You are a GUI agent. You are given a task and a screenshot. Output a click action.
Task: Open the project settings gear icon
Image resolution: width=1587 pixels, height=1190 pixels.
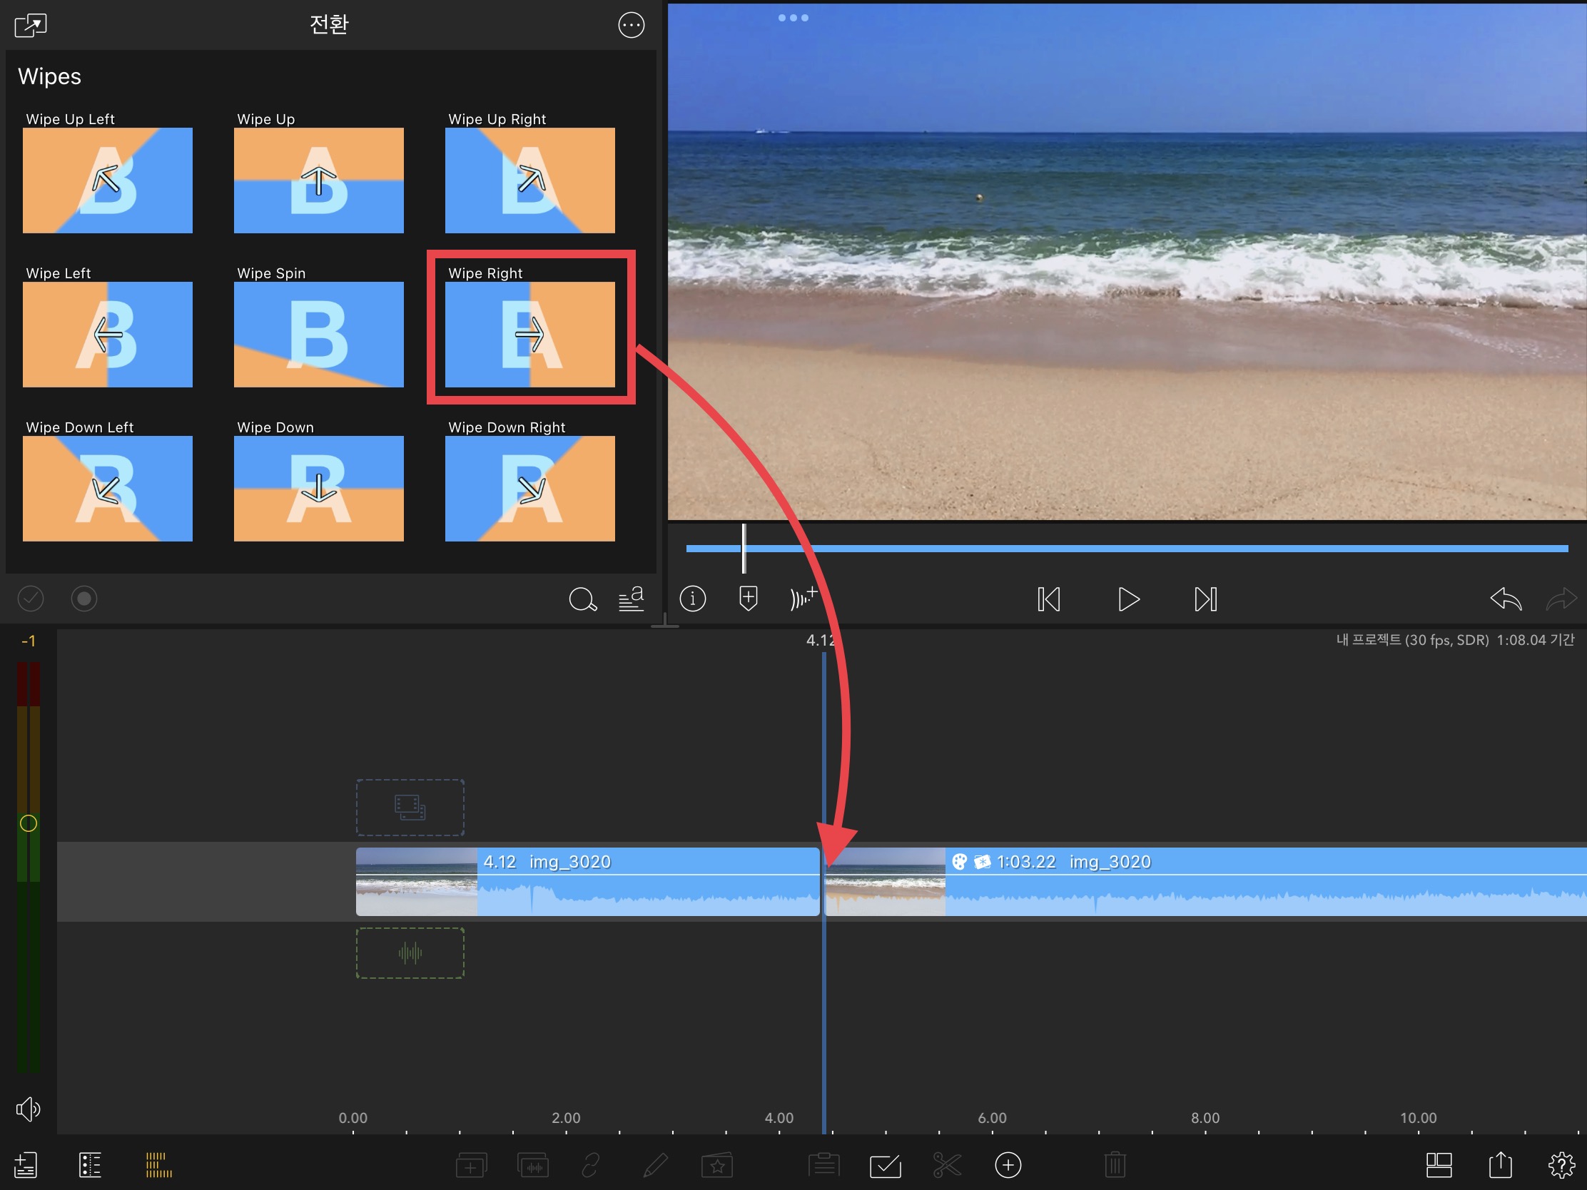pyautogui.click(x=1561, y=1165)
